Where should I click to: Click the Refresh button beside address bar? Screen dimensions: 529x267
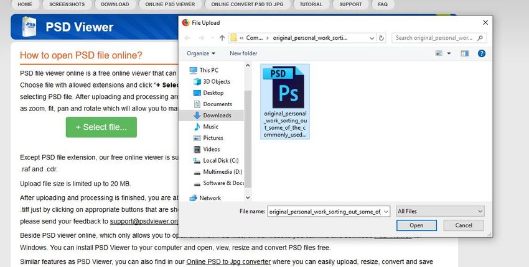click(382, 38)
